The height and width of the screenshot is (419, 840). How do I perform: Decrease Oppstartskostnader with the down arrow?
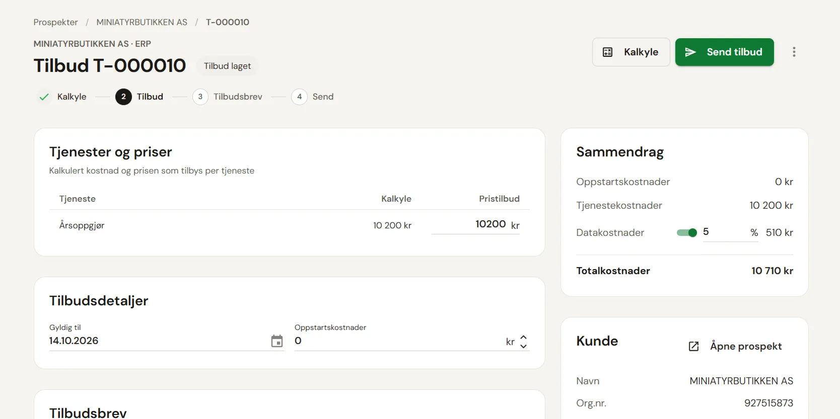(x=523, y=346)
